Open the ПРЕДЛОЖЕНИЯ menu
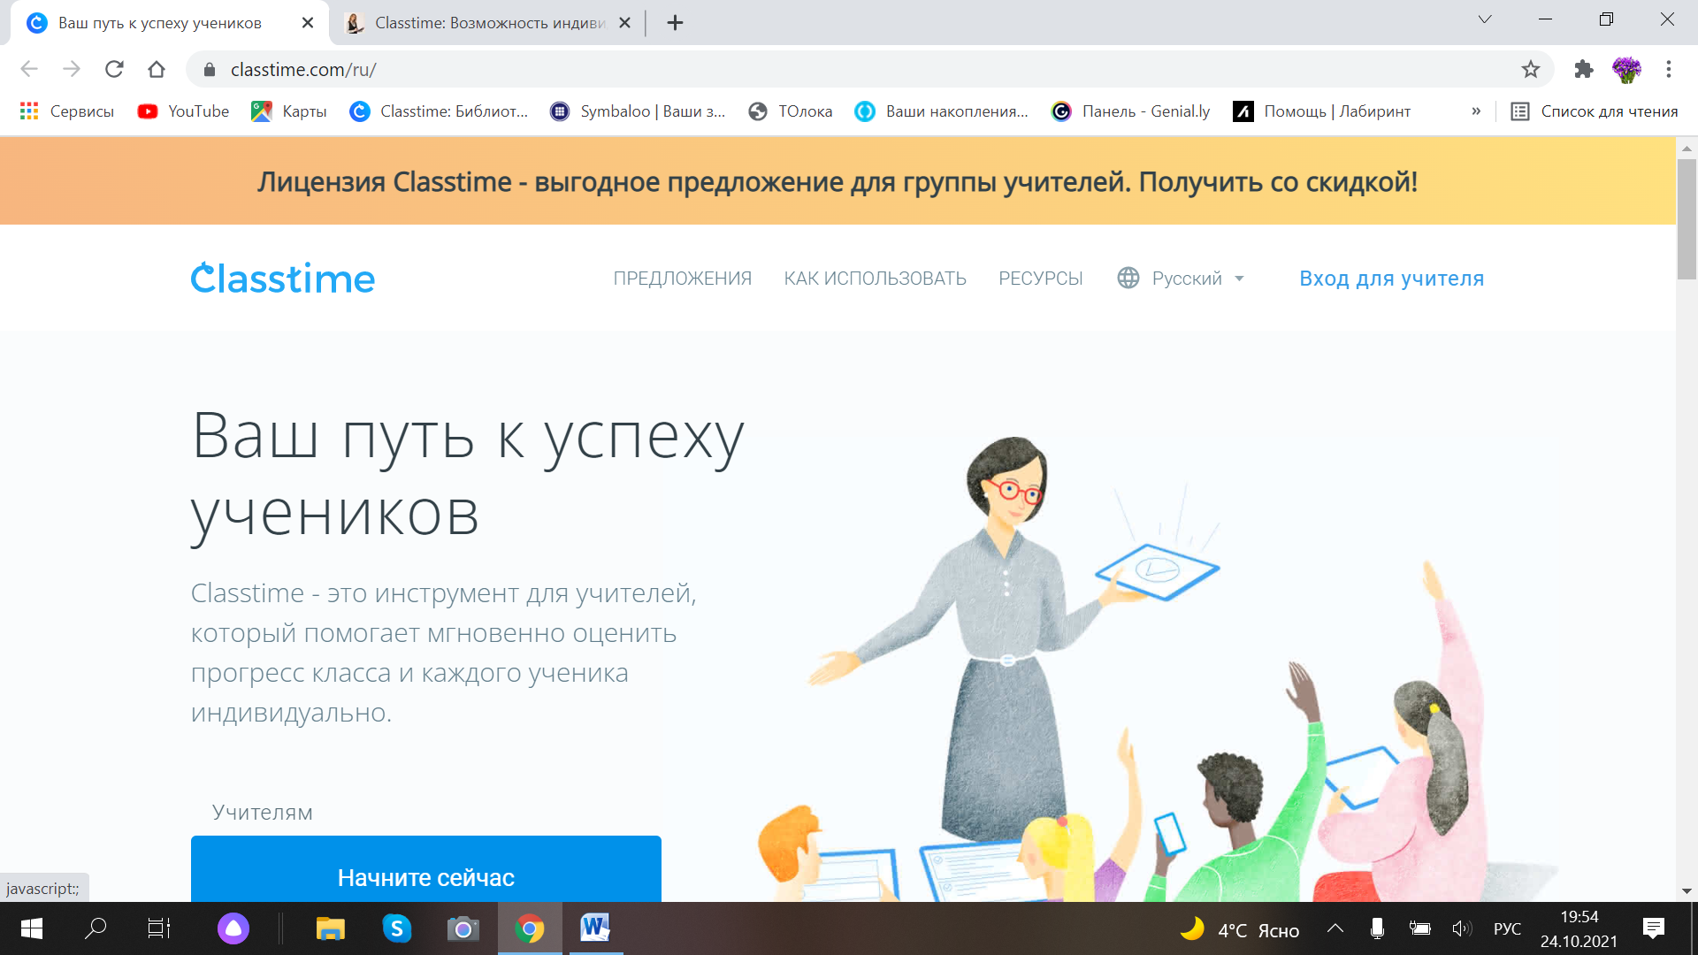Image resolution: width=1698 pixels, height=955 pixels. 683,279
